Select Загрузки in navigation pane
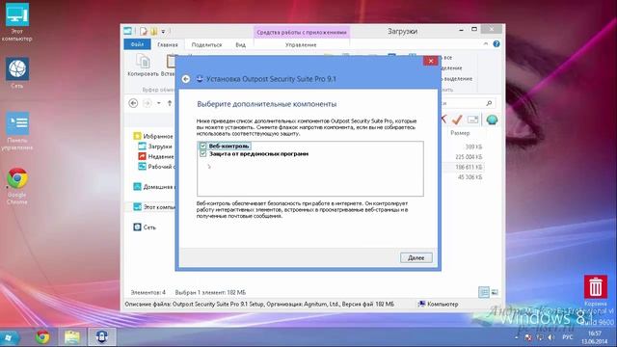The width and height of the screenshot is (617, 347). pos(155,147)
